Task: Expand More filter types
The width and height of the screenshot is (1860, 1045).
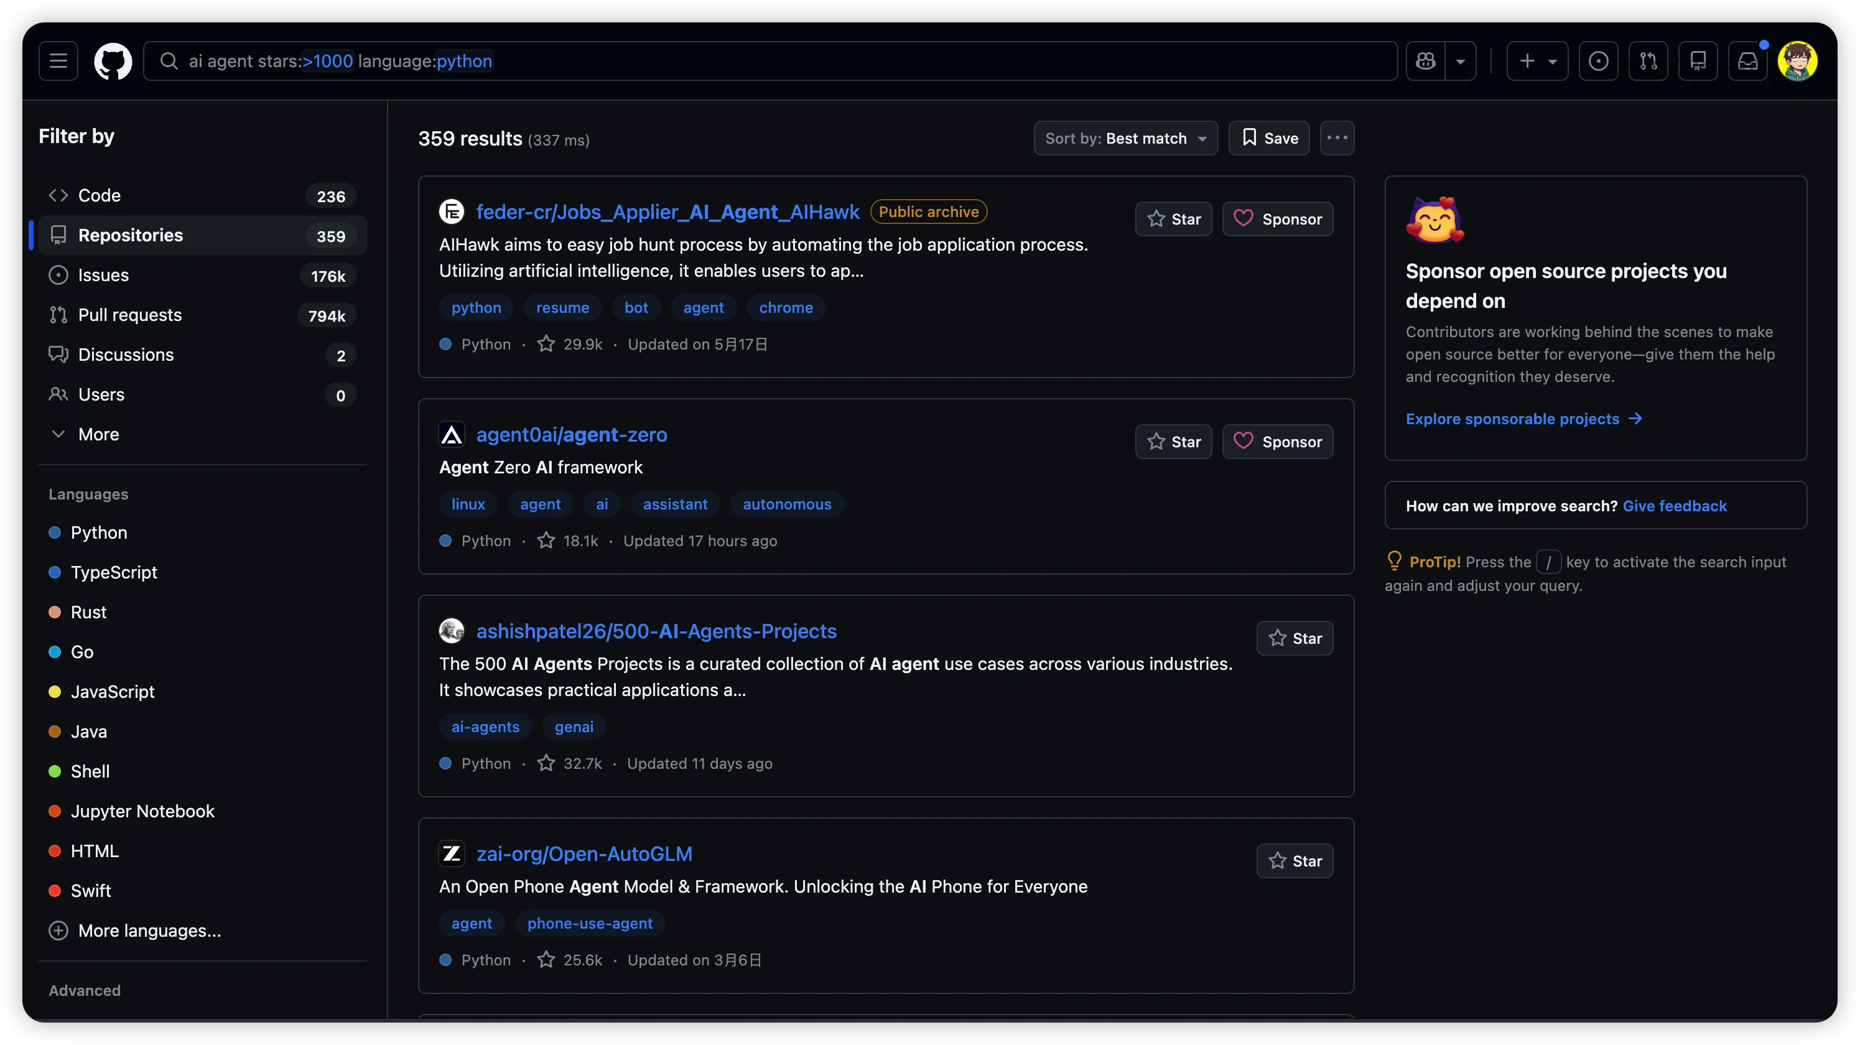Action: [202, 434]
